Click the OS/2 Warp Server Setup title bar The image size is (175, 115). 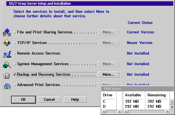[x=90, y=4]
